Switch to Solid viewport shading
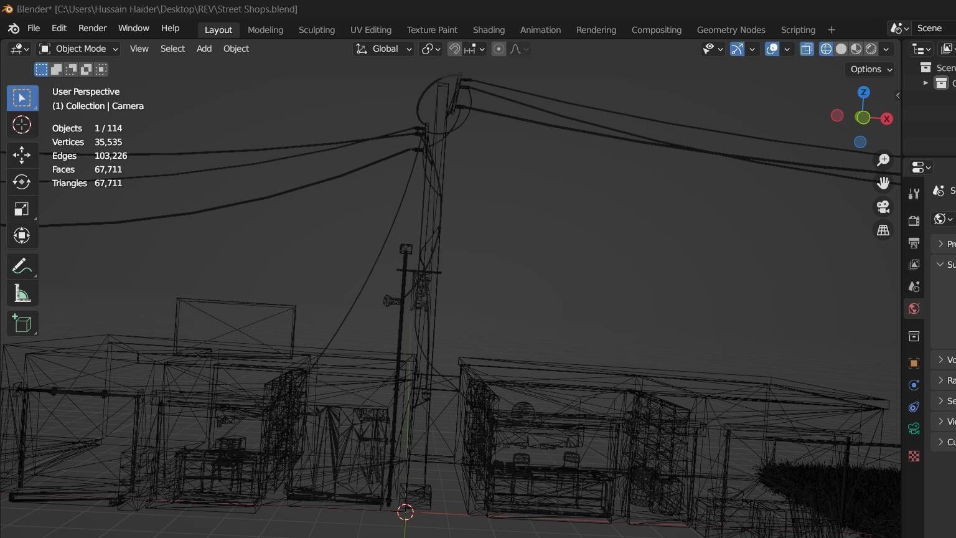This screenshot has width=956, height=538. coord(841,49)
